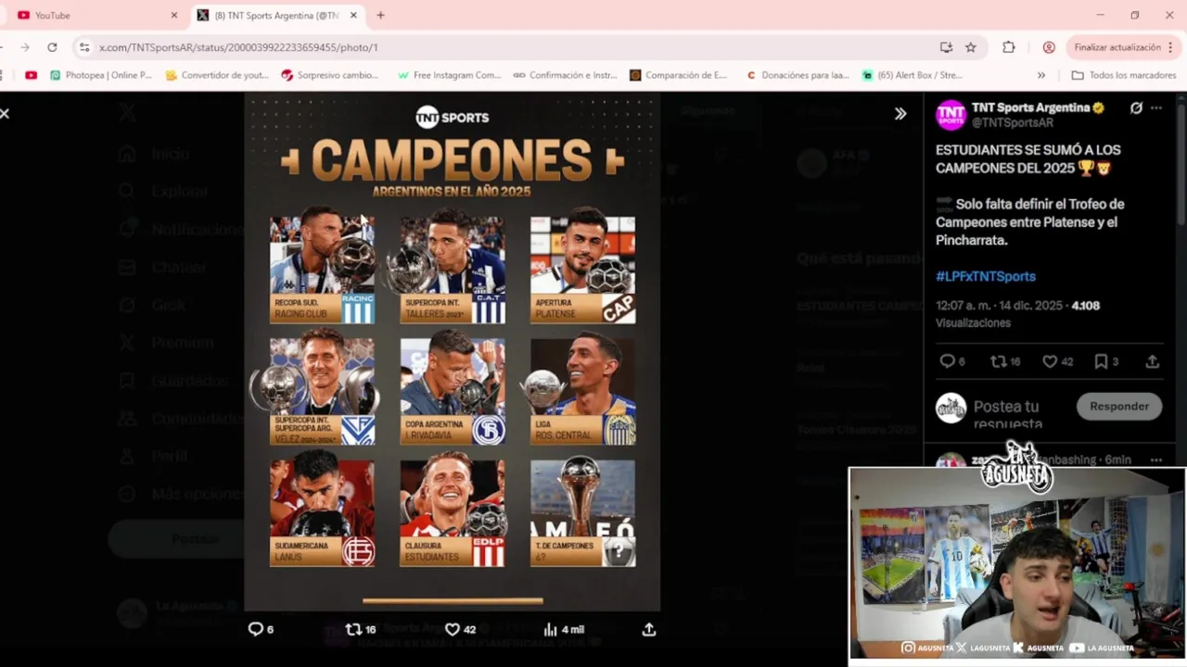The width and height of the screenshot is (1187, 667).
Task: Open the TNT Sports Argentina profile avatar
Action: (x=951, y=115)
